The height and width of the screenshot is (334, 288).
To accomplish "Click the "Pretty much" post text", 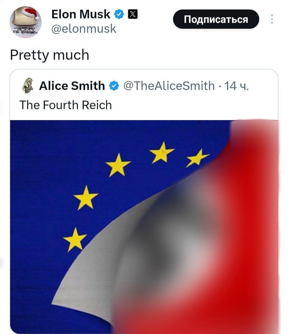I will click(x=50, y=55).
